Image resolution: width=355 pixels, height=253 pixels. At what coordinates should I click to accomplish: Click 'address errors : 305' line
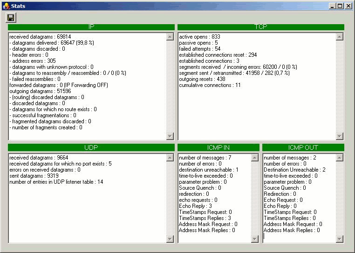(x=32, y=61)
